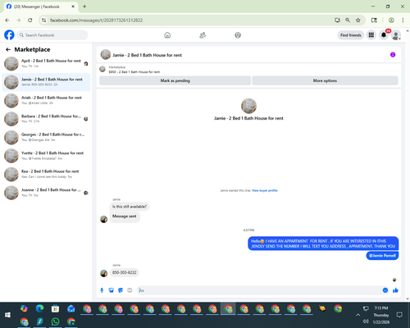Open the notifications bell

[384, 35]
